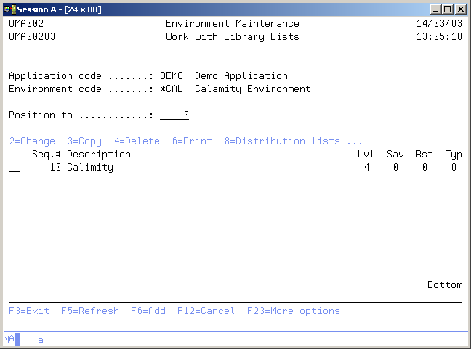This screenshot has height=349, width=471.
Task: Select the 4=Delete option
Action: [x=137, y=141]
